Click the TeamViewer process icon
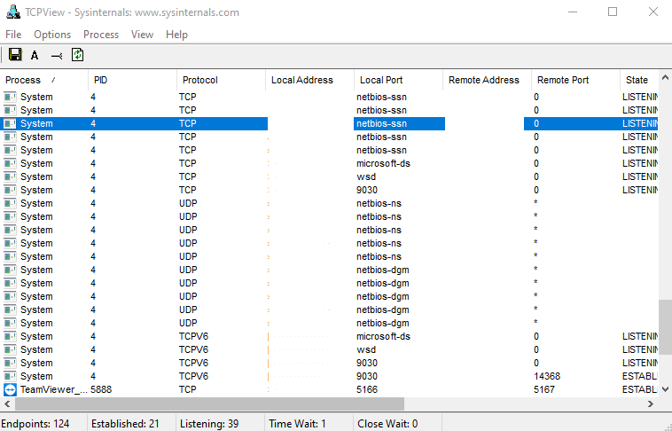The image size is (672, 431). pos(10,389)
